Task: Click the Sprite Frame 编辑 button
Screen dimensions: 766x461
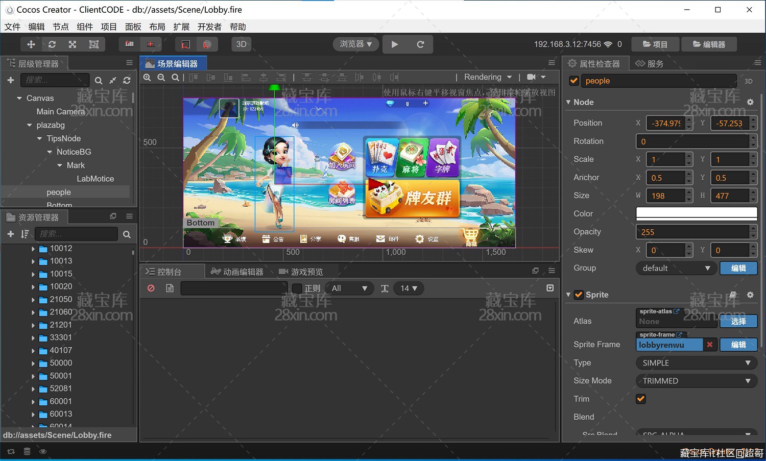Action: 738,345
